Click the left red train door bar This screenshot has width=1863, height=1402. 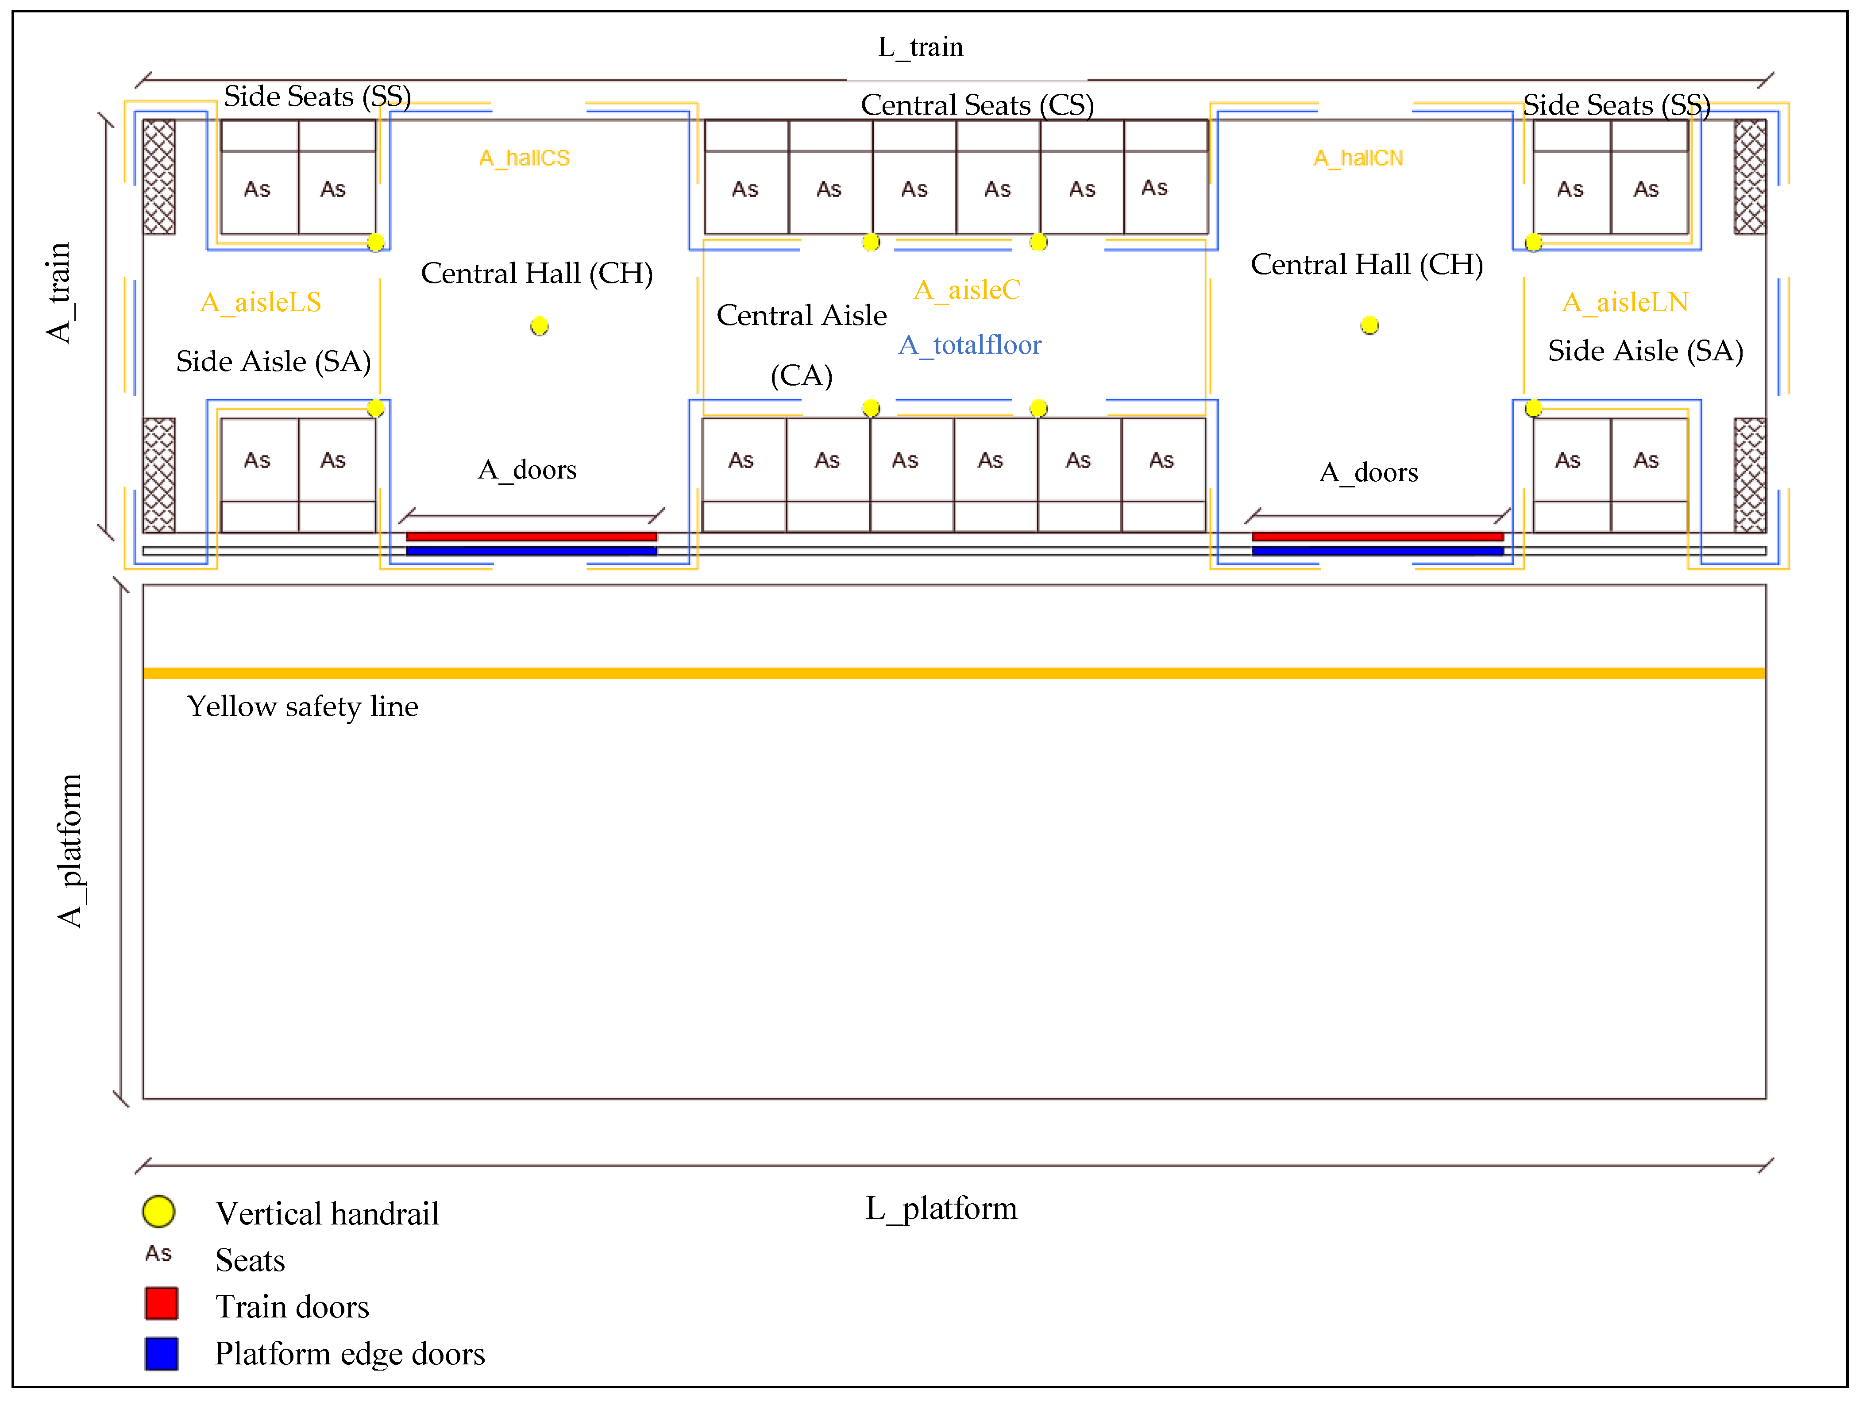pos(531,537)
